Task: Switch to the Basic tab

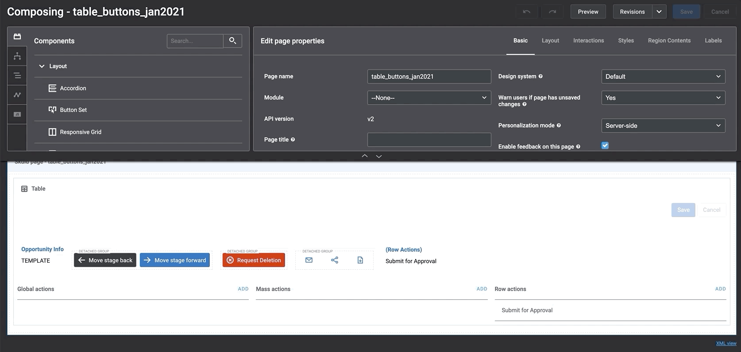Action: (521, 40)
